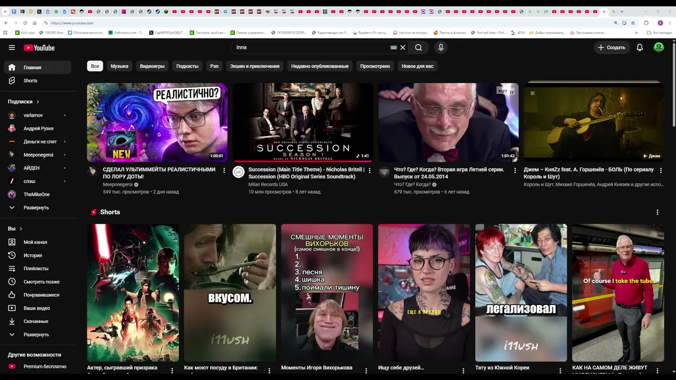Open Плейлисты in the sidebar
The height and width of the screenshot is (380, 676).
[37, 269]
